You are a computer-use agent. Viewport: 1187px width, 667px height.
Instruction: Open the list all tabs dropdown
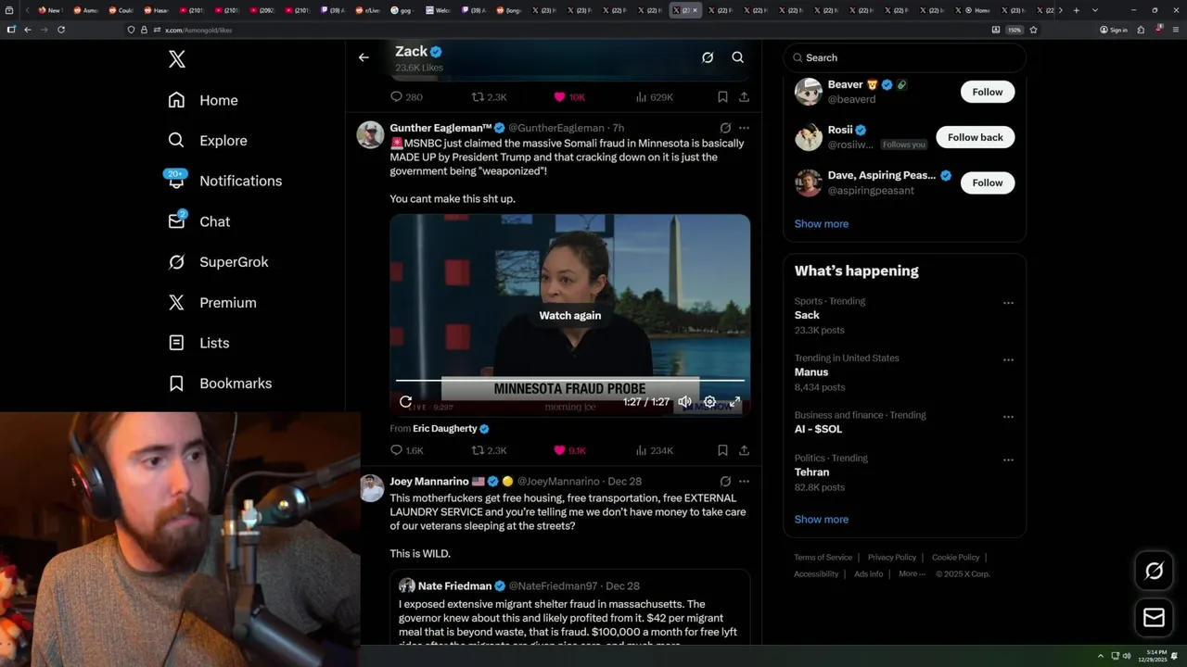click(1095, 10)
